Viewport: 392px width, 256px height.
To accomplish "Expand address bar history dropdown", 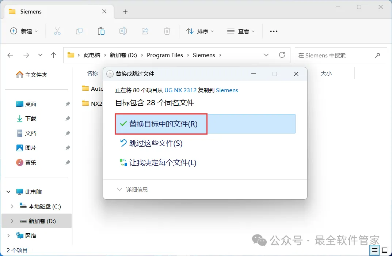I will [x=266, y=55].
